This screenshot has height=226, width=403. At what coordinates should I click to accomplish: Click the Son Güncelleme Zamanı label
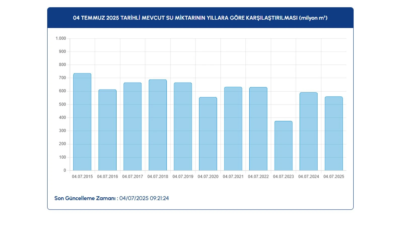pos(85,198)
